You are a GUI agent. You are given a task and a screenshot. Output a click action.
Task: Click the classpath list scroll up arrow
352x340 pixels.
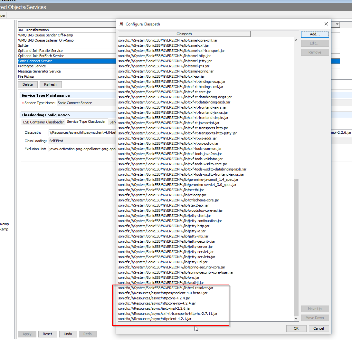(x=296, y=40)
